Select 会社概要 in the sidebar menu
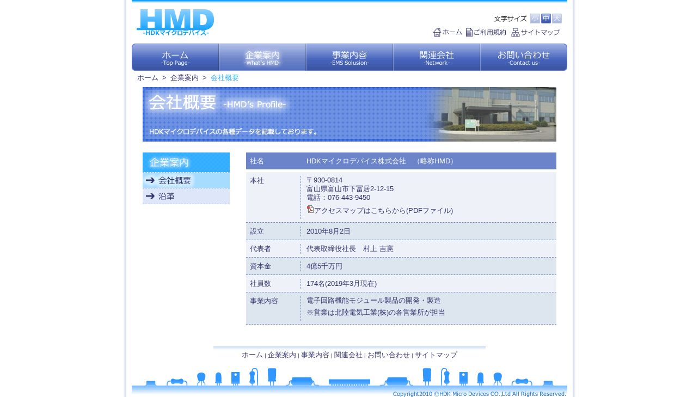The height and width of the screenshot is (397, 699). (x=186, y=180)
